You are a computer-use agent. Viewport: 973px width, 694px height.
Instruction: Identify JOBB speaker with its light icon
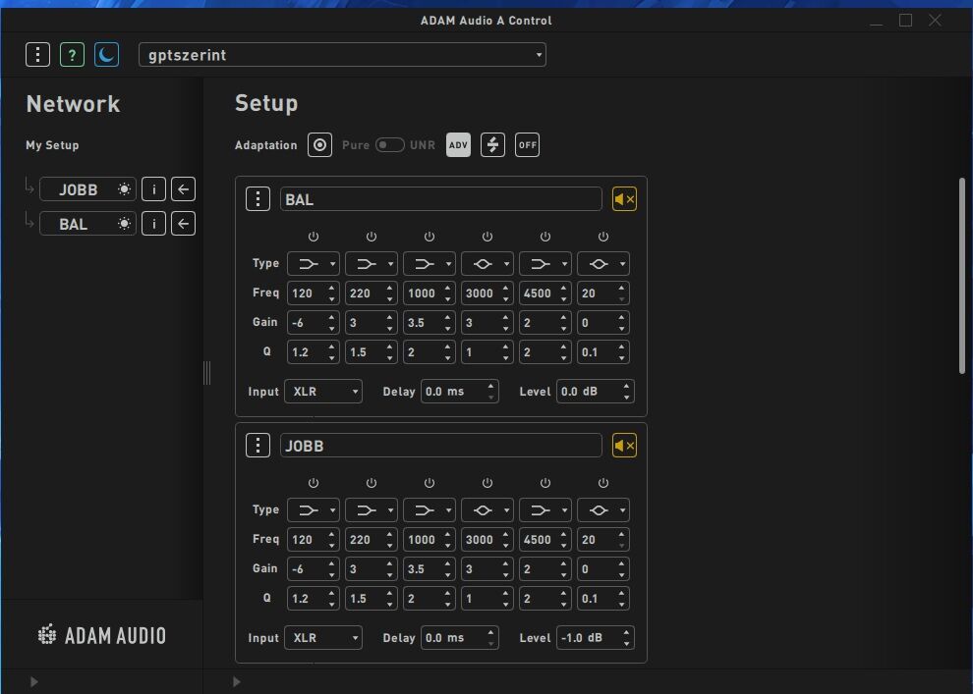124,189
